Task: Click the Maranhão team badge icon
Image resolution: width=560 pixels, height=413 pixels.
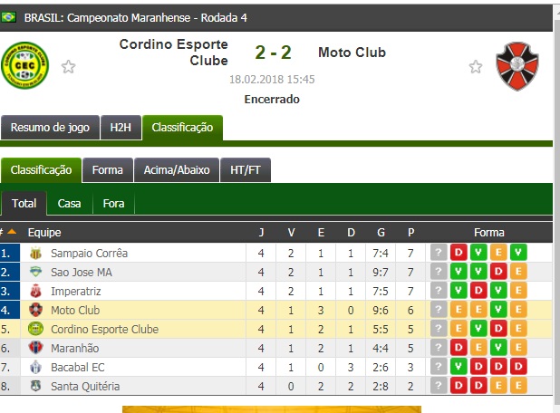Action: tap(35, 348)
